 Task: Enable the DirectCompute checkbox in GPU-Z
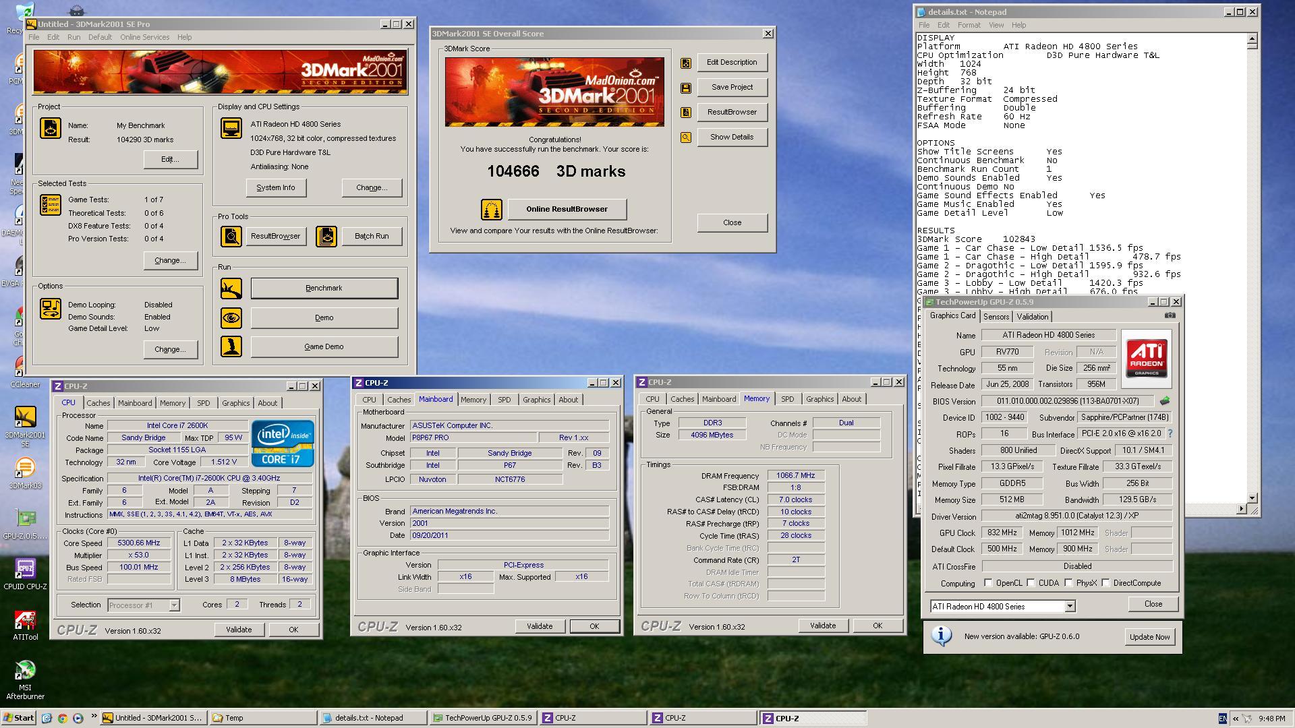click(1105, 583)
